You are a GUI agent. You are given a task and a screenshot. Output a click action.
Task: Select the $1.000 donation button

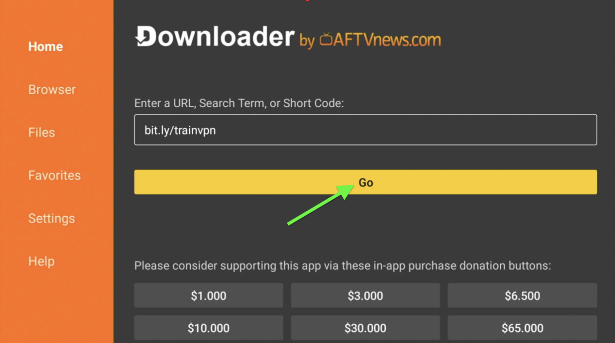pos(208,296)
